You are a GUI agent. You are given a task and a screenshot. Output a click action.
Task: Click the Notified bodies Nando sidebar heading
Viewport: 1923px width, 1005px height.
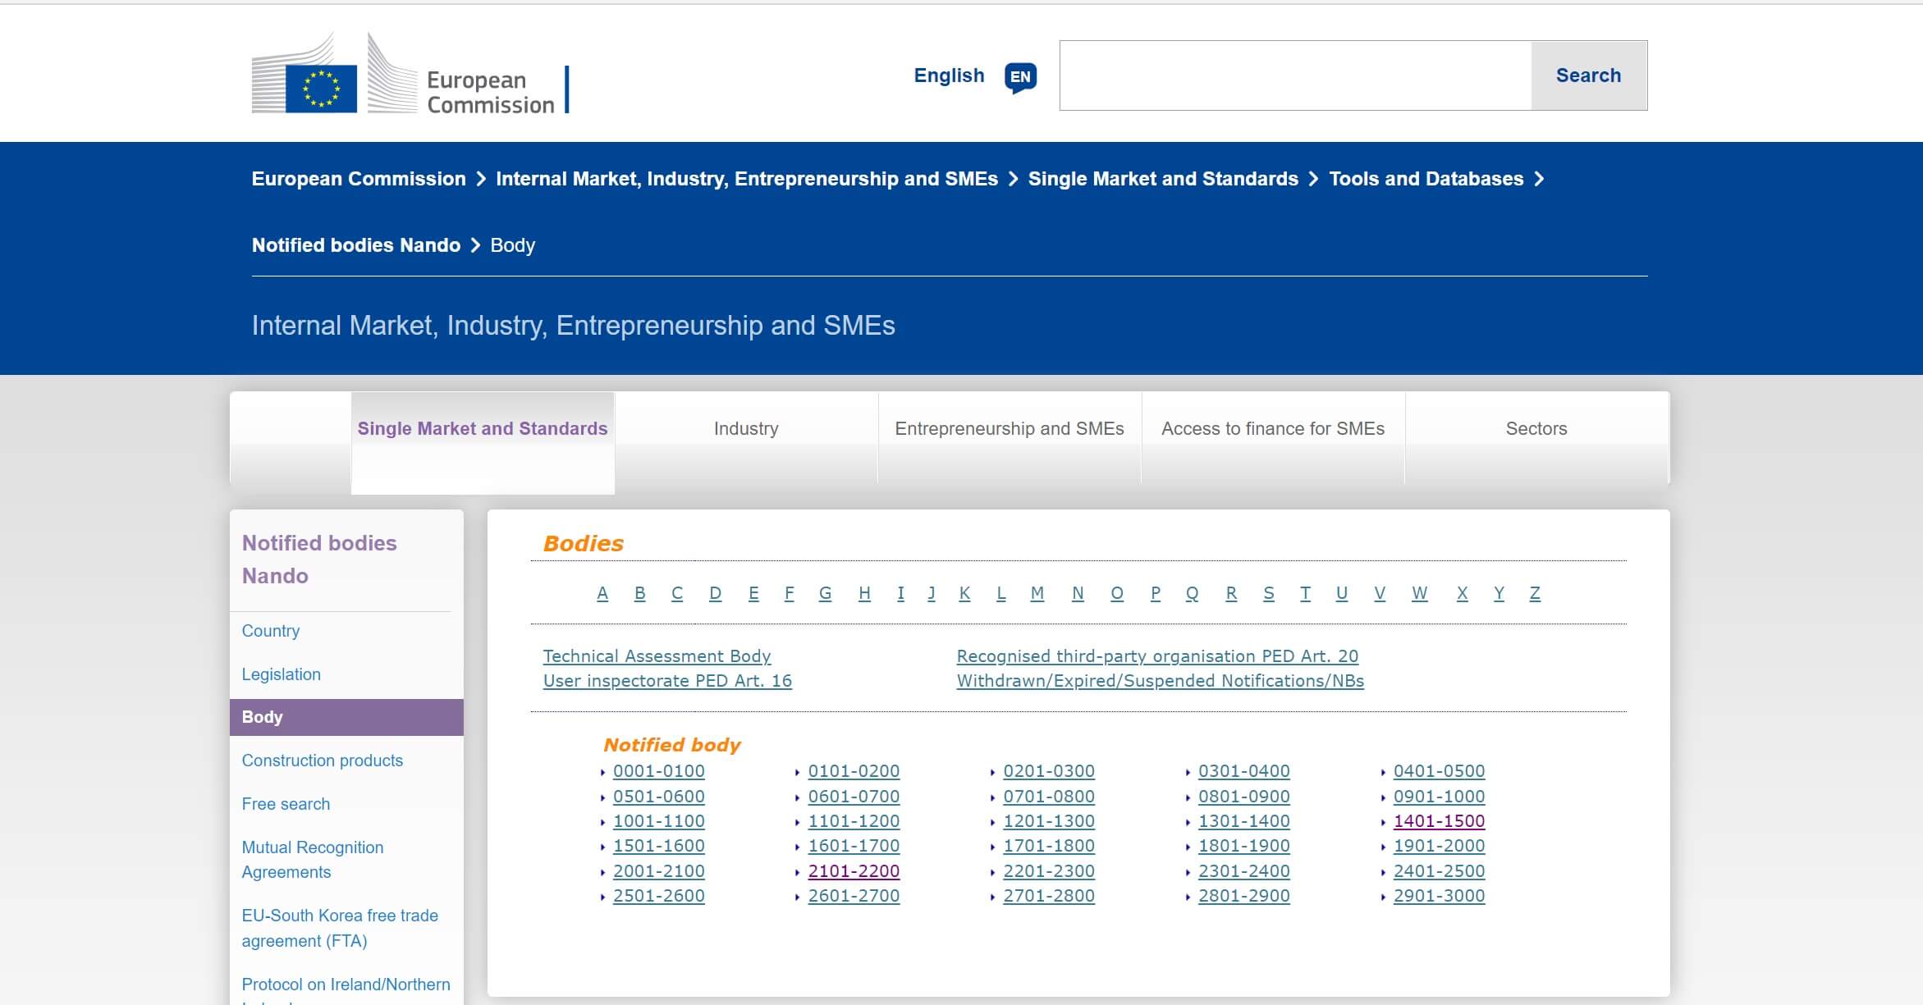[x=319, y=560]
